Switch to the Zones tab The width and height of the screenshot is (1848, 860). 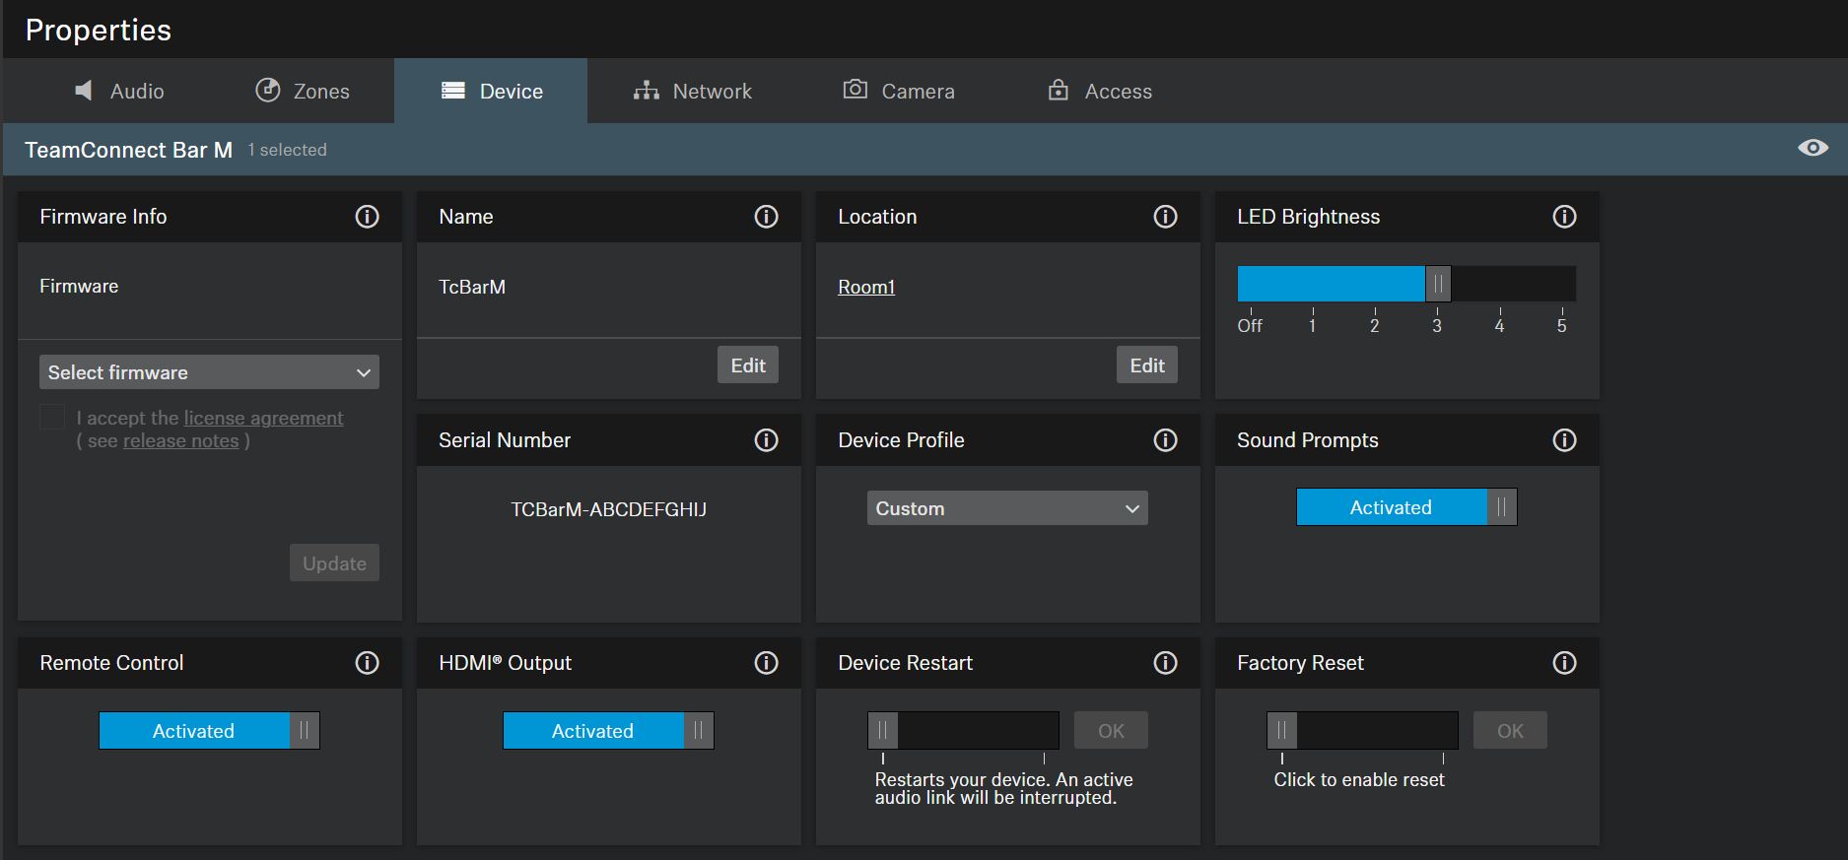(302, 91)
